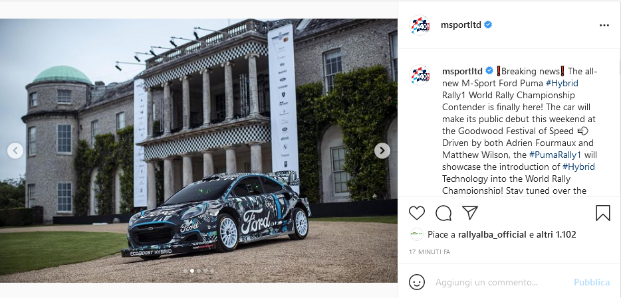Open the msportltd username in header
The image size is (621, 298).
[x=461, y=25]
